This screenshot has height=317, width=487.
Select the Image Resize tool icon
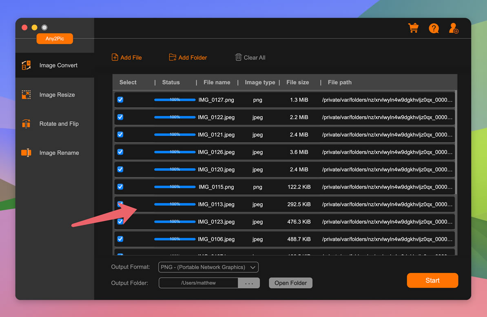(x=26, y=94)
